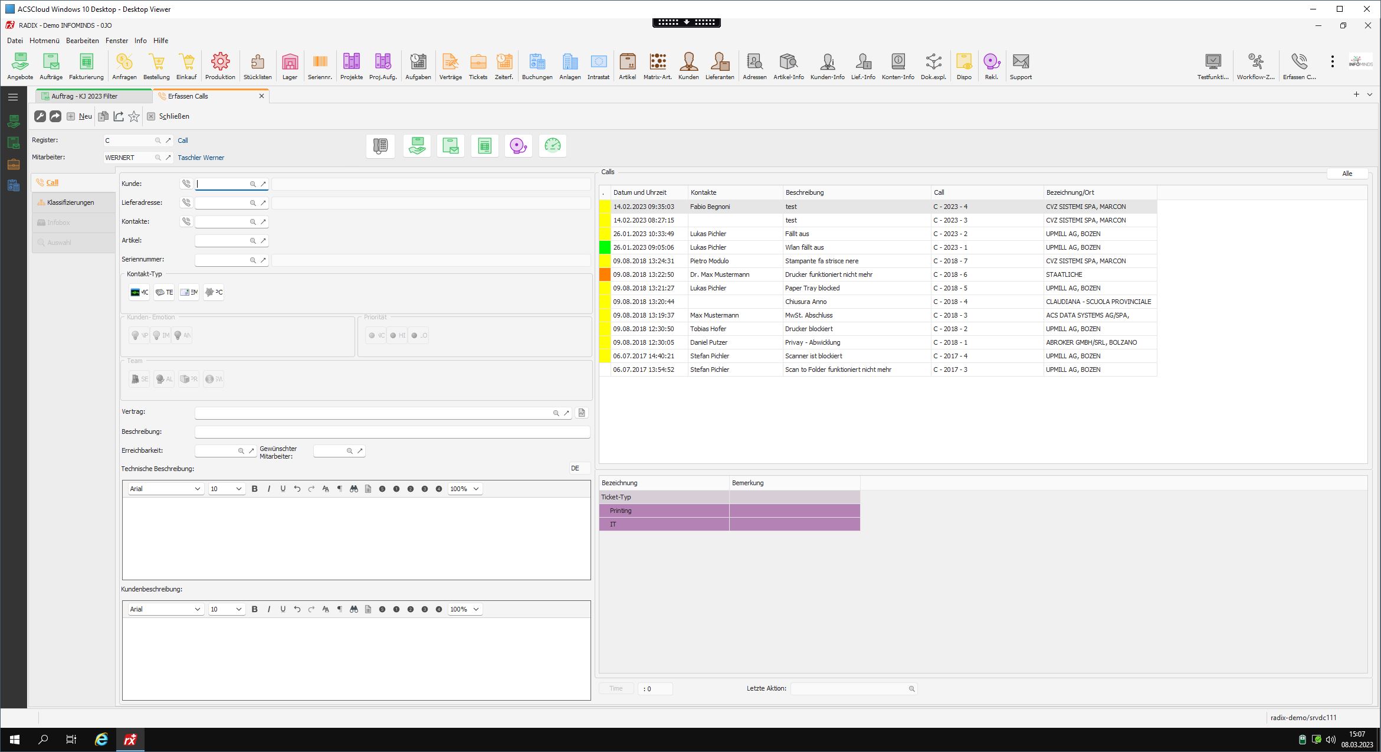Click the Schließen button
This screenshot has height=752, width=1381.
[x=168, y=116]
